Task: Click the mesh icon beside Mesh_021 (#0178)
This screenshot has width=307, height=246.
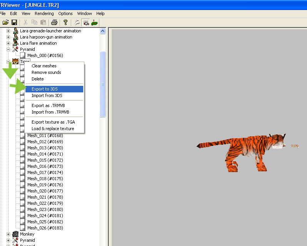Action: 23,197
